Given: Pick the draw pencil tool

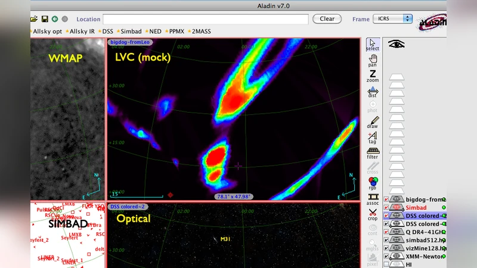Looking at the screenshot, I should coord(373,122).
